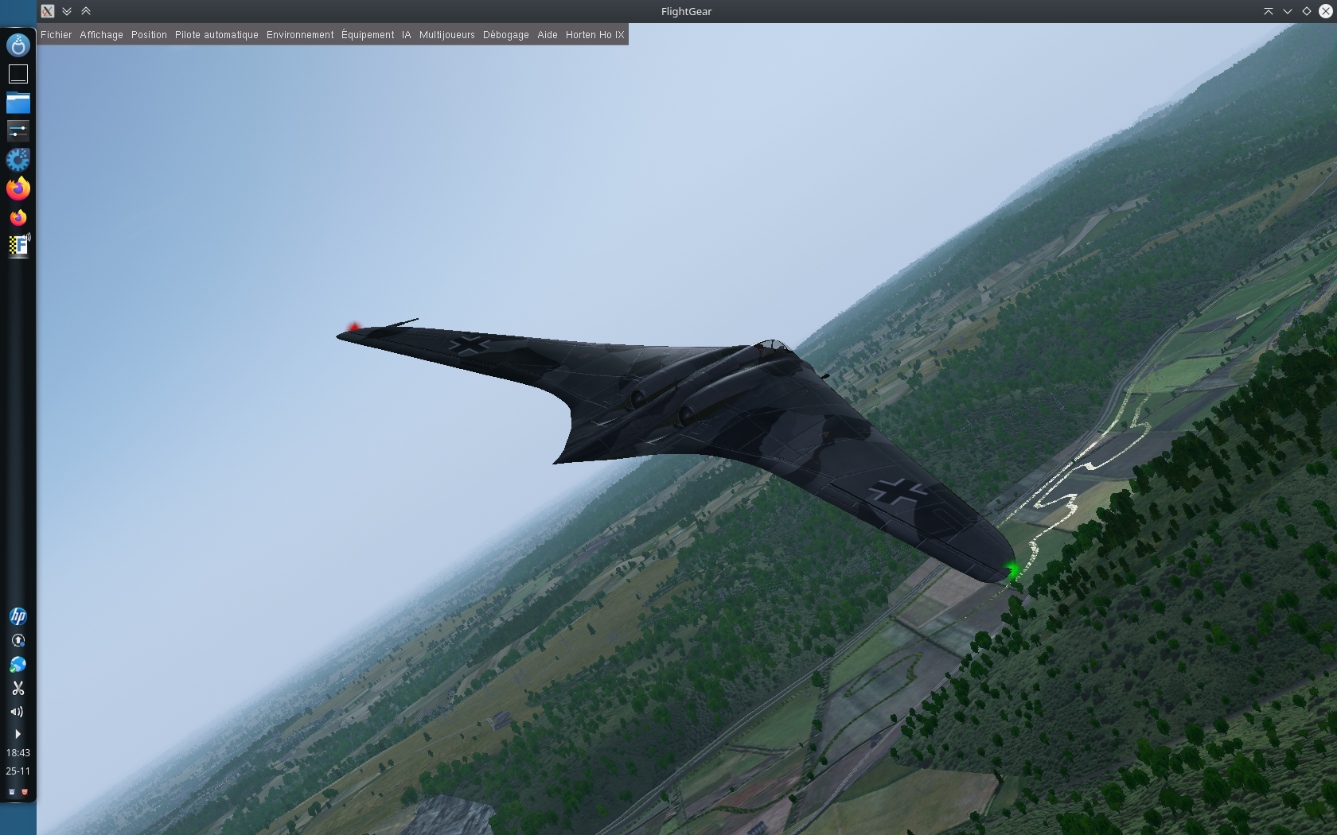Open the Mageia application launcher
Image resolution: width=1337 pixels, height=835 pixels.
pyautogui.click(x=18, y=45)
